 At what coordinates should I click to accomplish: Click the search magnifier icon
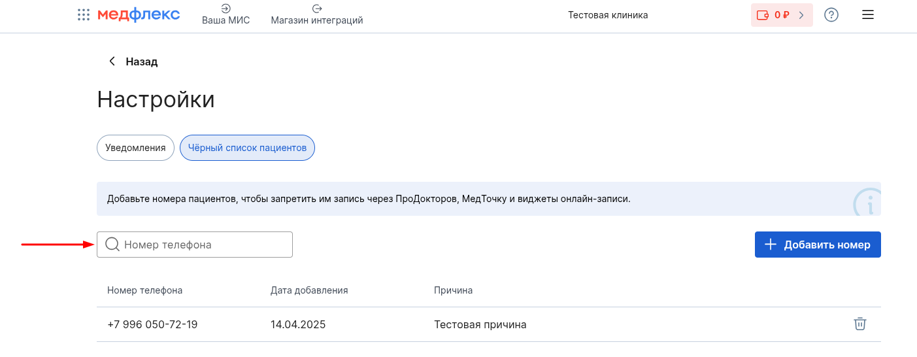(x=112, y=245)
